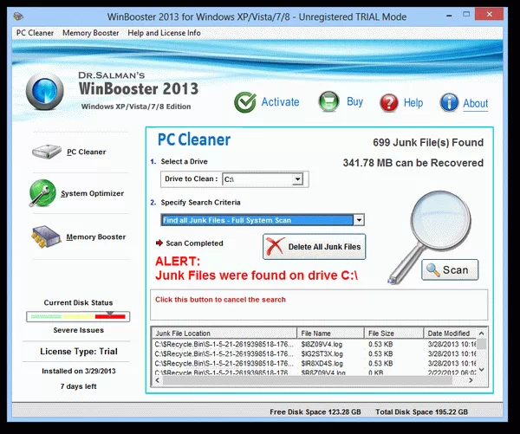Click the list's vertical scroll up arrow
This screenshot has width=520, height=434.
coord(482,334)
